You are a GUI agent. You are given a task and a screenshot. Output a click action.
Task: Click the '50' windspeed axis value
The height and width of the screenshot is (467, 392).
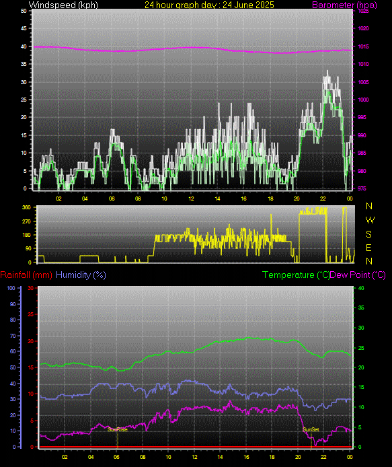(x=24, y=11)
